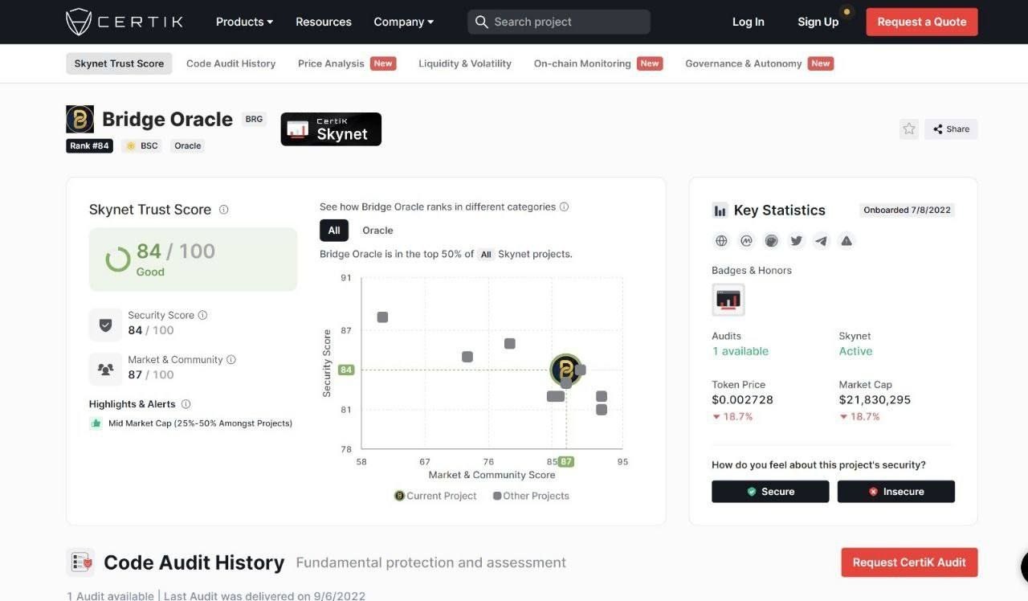Click the Active Skynet status link

coord(855,351)
